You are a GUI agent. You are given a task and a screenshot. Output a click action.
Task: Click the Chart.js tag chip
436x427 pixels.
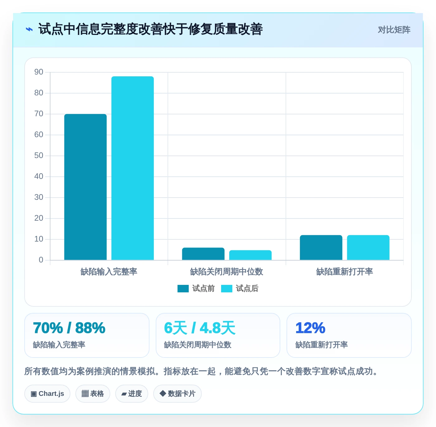[47, 394]
